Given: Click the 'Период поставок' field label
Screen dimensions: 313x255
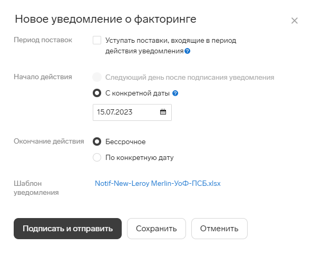Looking at the screenshot, I should click(x=43, y=40).
